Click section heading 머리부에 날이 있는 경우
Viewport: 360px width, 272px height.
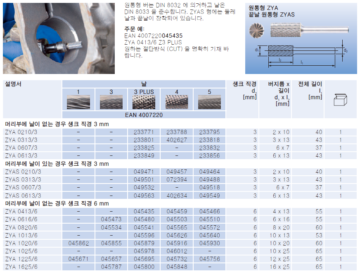[57, 164]
